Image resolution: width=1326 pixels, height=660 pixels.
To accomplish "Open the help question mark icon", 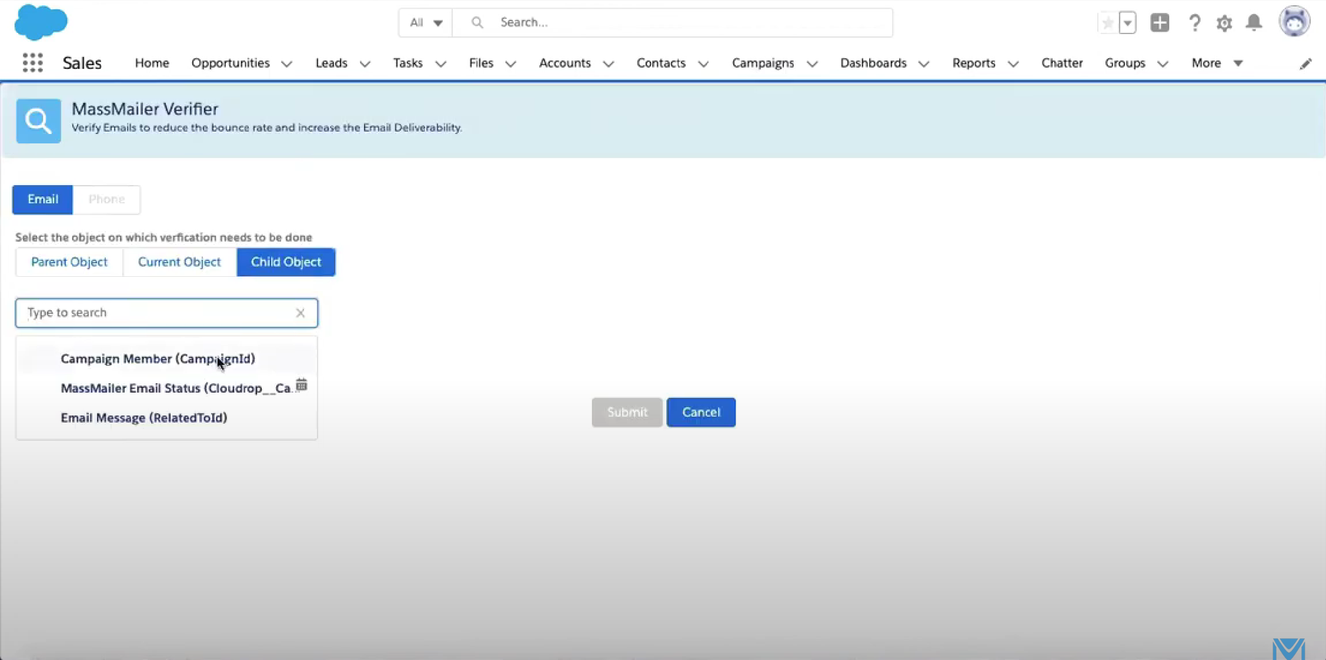I will click(1194, 23).
